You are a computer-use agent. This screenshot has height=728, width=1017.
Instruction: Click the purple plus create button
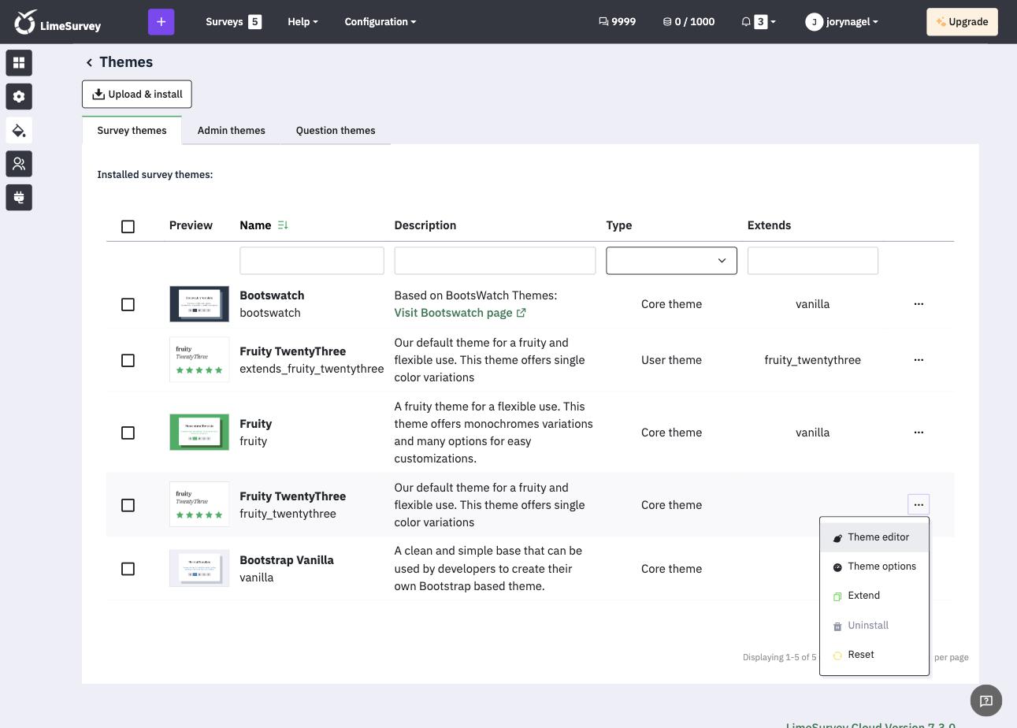coord(161,22)
